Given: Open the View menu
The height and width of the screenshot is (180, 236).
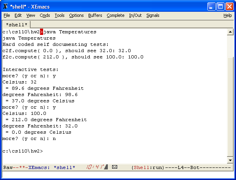Looking at the screenshot, I should click(31, 15).
